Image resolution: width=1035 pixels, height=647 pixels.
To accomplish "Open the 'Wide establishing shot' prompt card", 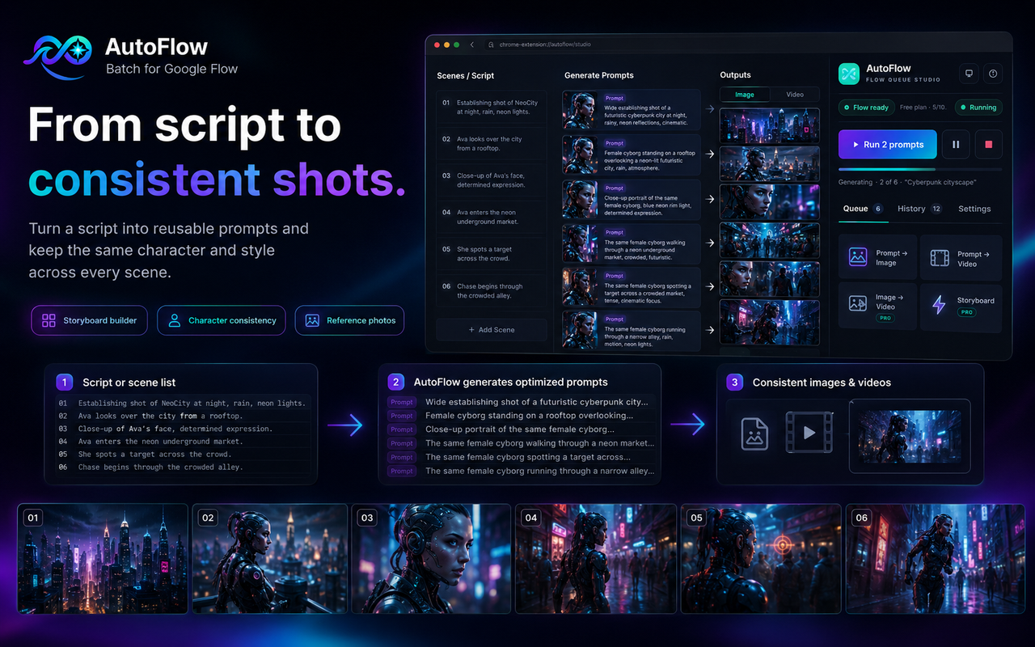I will (632, 110).
